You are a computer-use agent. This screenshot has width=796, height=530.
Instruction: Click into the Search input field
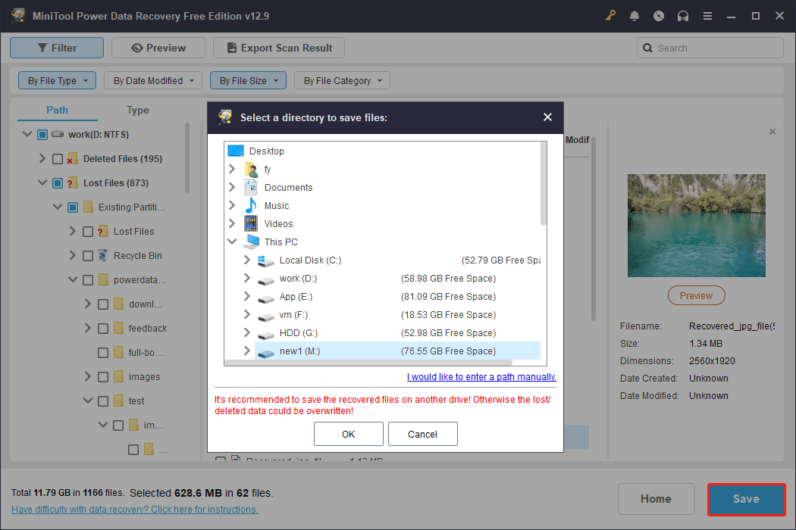710,48
